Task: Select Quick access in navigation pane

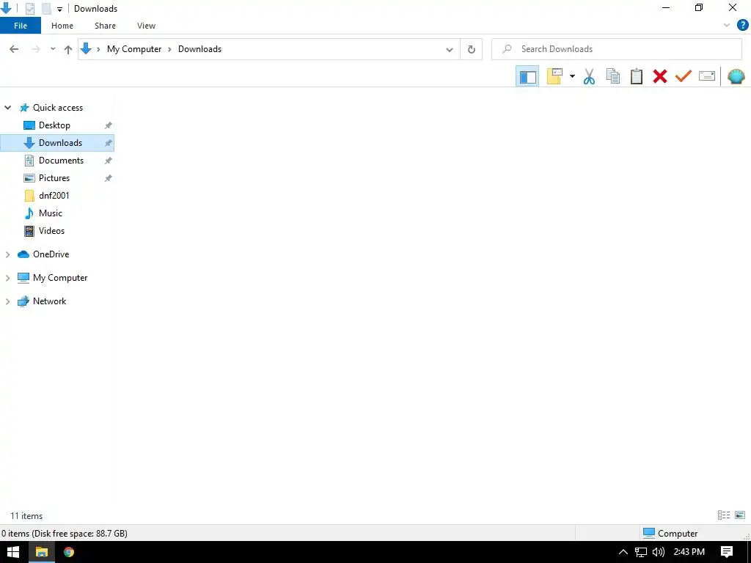Action: (57, 108)
